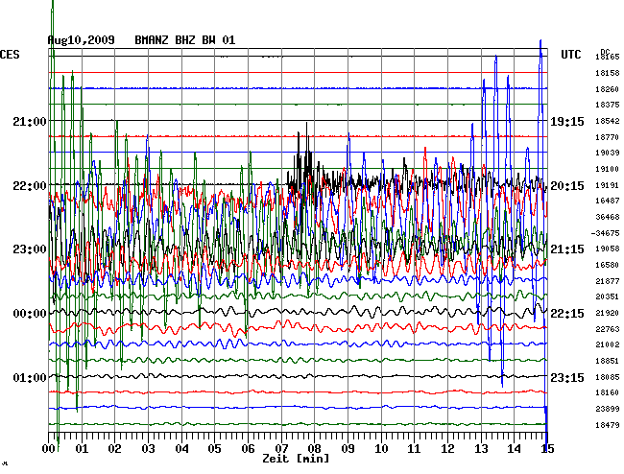Click the DC value "36468"
Image resolution: width=624 pixels, height=474 pixels.
click(x=608, y=217)
